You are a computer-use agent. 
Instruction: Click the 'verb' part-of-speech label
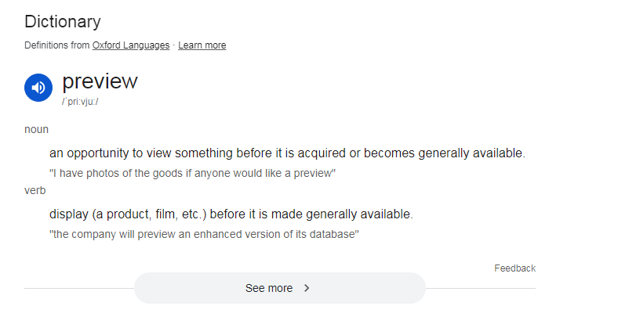pos(35,190)
